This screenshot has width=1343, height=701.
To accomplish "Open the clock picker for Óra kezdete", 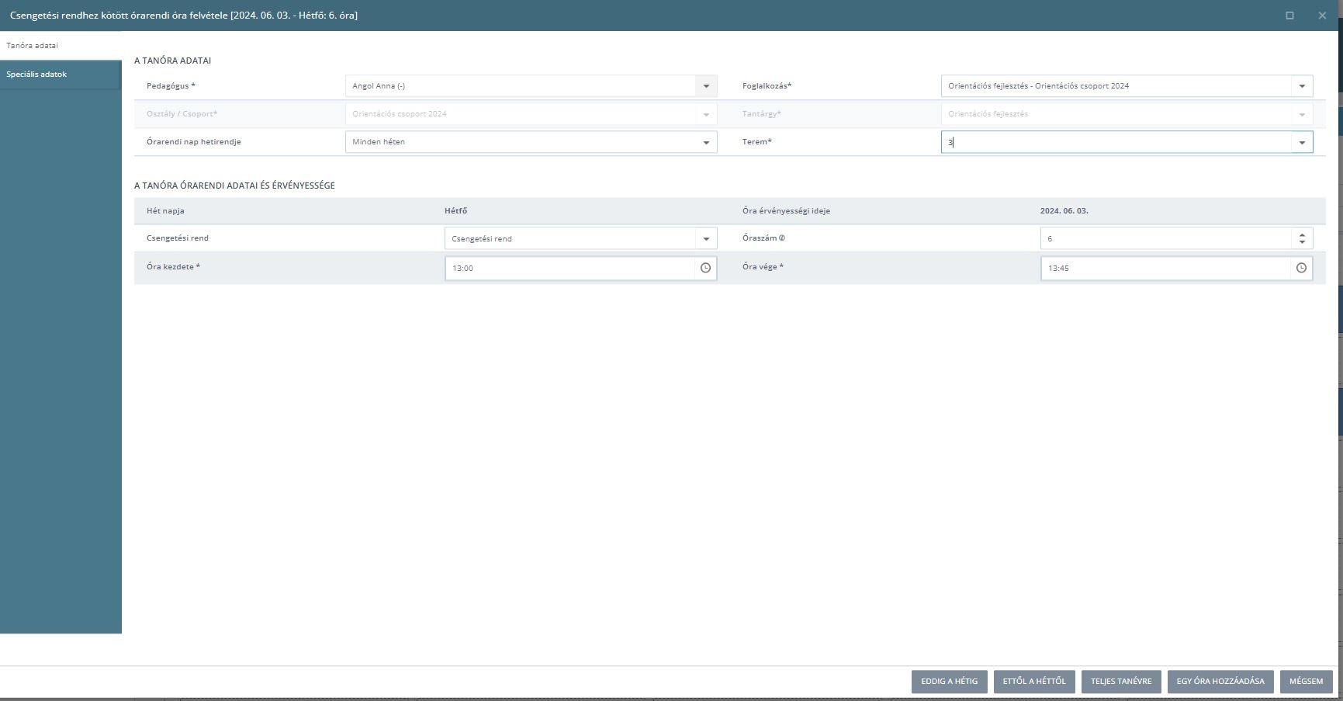I will (x=705, y=268).
